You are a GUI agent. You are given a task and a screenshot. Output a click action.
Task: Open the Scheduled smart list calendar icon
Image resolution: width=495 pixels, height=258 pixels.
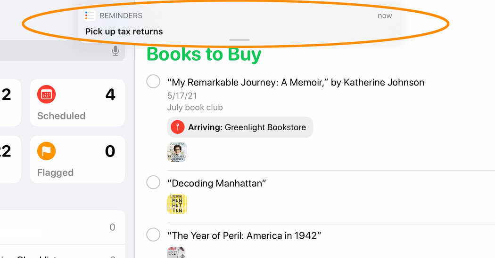(x=46, y=94)
